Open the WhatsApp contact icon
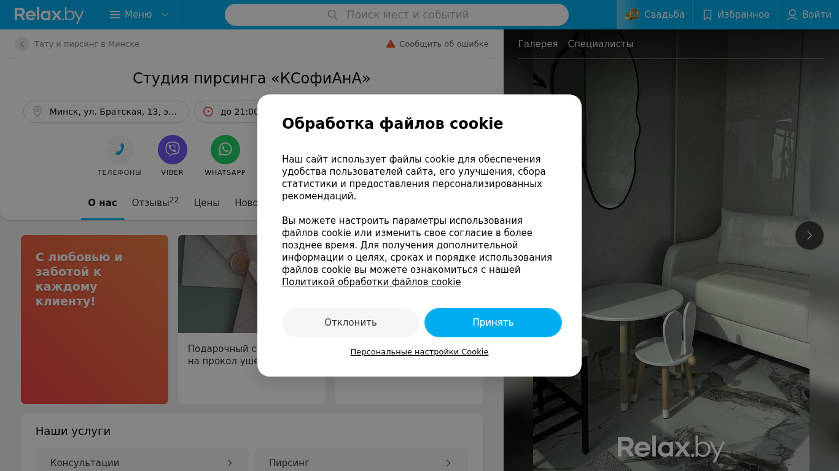 [x=225, y=150]
